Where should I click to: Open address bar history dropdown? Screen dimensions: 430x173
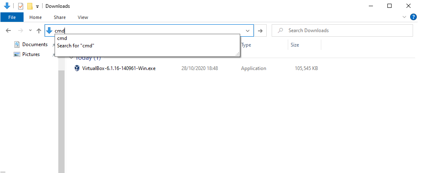point(247,31)
